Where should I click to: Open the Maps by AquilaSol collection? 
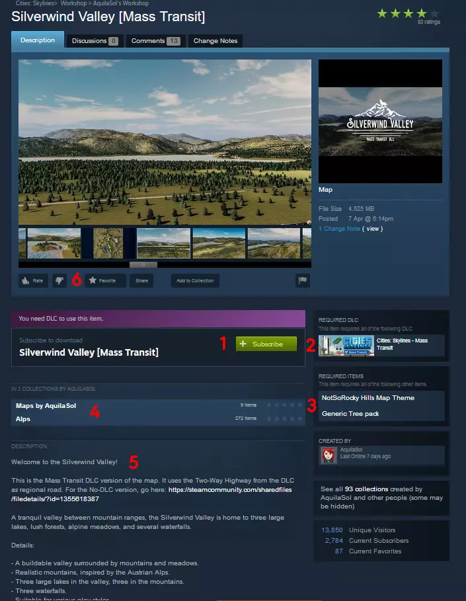(46, 405)
